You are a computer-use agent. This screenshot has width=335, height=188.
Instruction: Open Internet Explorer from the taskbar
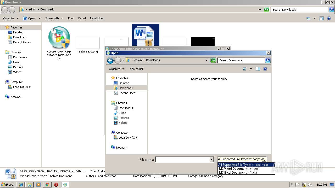click(21, 185)
